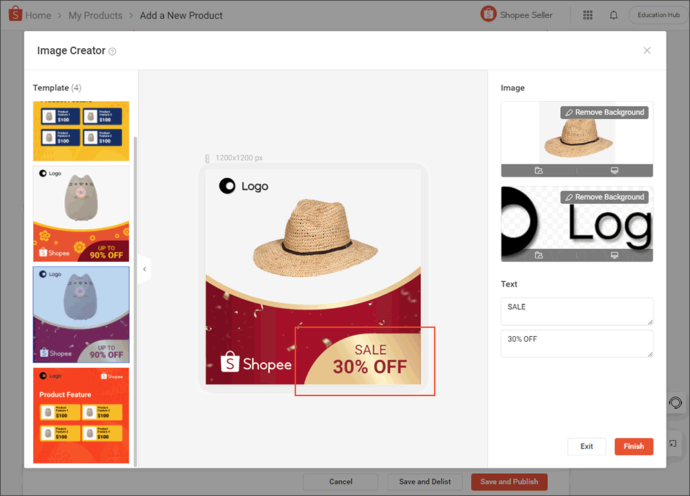690x496 pixels.
Task: Click the help icon beside Image Creator
Action: click(x=114, y=51)
